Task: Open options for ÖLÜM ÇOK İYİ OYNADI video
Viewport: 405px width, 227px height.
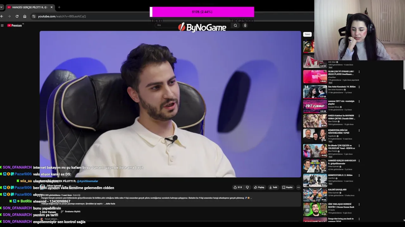Action: (359, 72)
